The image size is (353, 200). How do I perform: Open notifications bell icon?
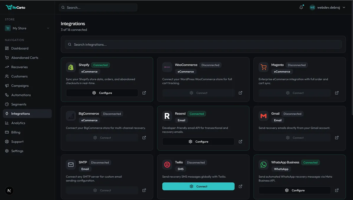coord(301,7)
